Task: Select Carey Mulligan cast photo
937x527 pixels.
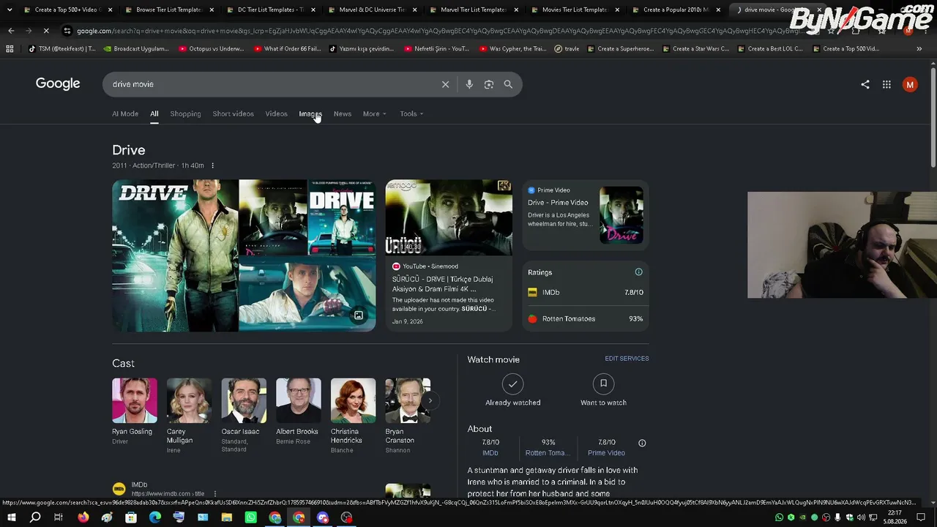Action: (189, 400)
